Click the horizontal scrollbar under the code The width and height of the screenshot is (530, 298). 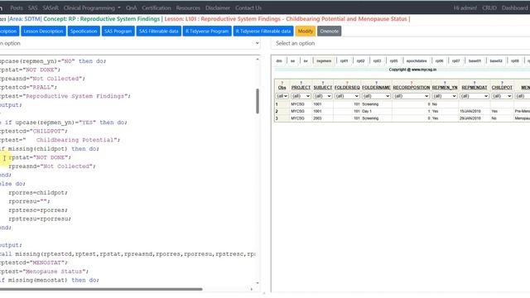coord(101,289)
